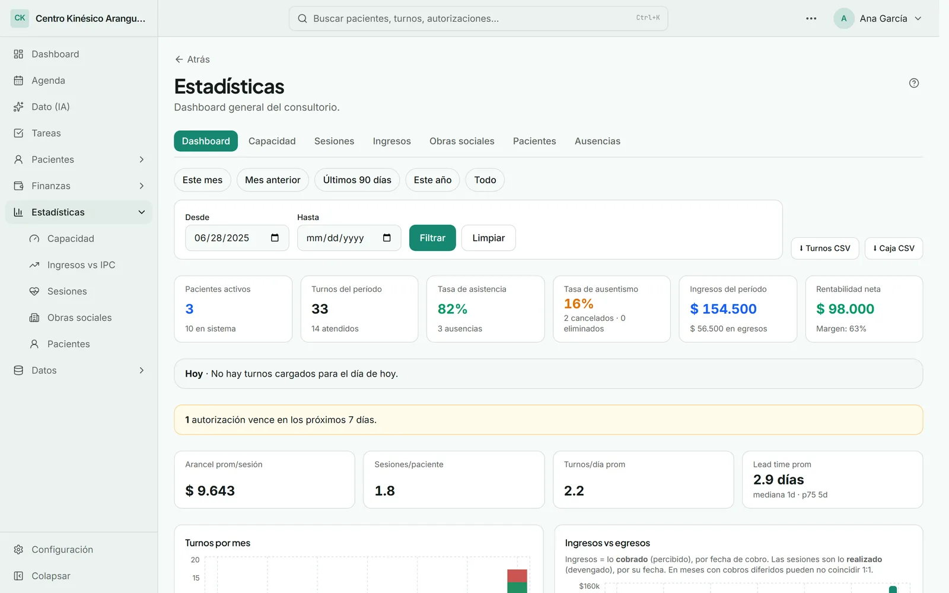
Task: Switch to the Ausencias tab
Action: tap(597, 141)
